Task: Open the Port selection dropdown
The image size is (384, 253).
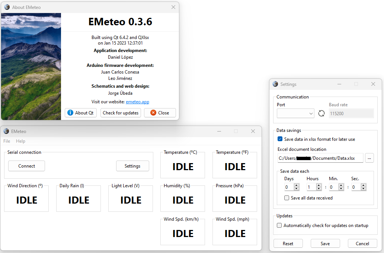Action: click(x=295, y=113)
